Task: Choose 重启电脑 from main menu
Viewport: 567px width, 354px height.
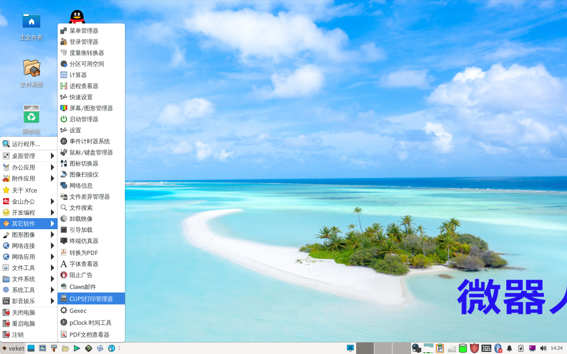Action: 29,323
